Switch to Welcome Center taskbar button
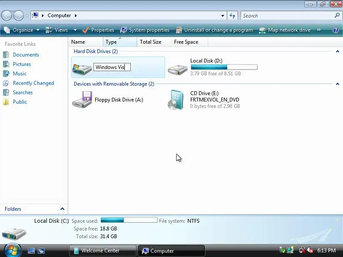This screenshot has width=343, height=257. click(102, 251)
